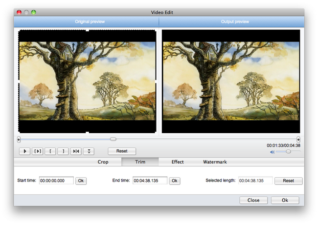Click the volume slider knob

(x=288, y=151)
